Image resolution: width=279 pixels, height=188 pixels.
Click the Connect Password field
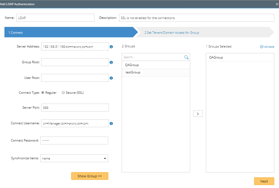tap(74, 140)
